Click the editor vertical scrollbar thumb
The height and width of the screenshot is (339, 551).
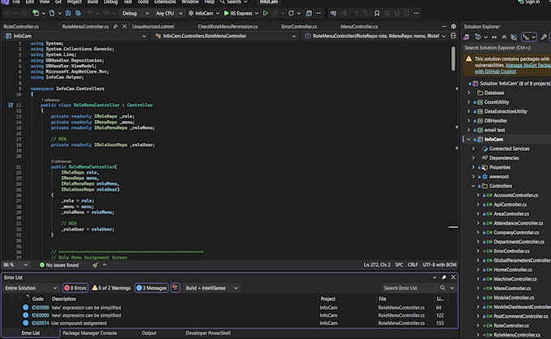[x=453, y=58]
